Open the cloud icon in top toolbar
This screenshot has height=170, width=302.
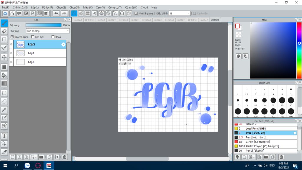(x=5, y=13)
